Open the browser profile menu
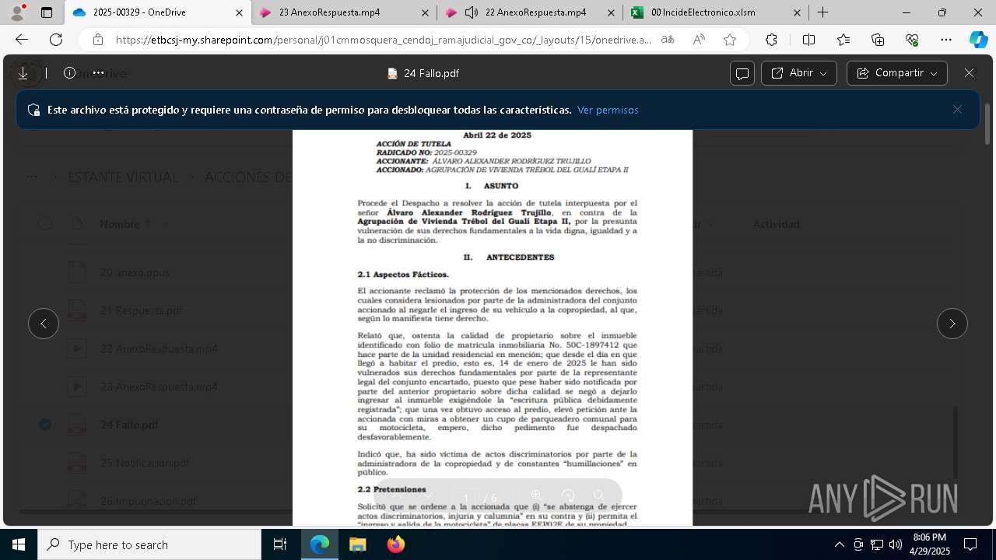This screenshot has height=560, width=996. click(x=17, y=12)
